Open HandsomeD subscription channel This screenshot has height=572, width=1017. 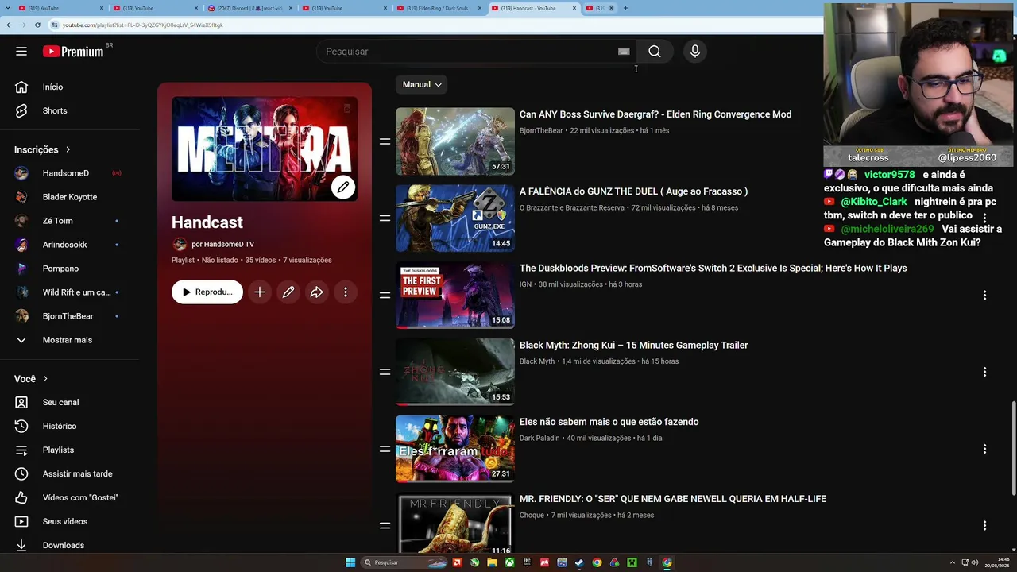(68, 173)
